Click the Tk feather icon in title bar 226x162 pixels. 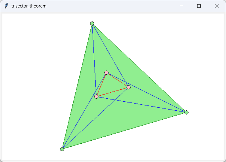pyautogui.click(x=6, y=6)
